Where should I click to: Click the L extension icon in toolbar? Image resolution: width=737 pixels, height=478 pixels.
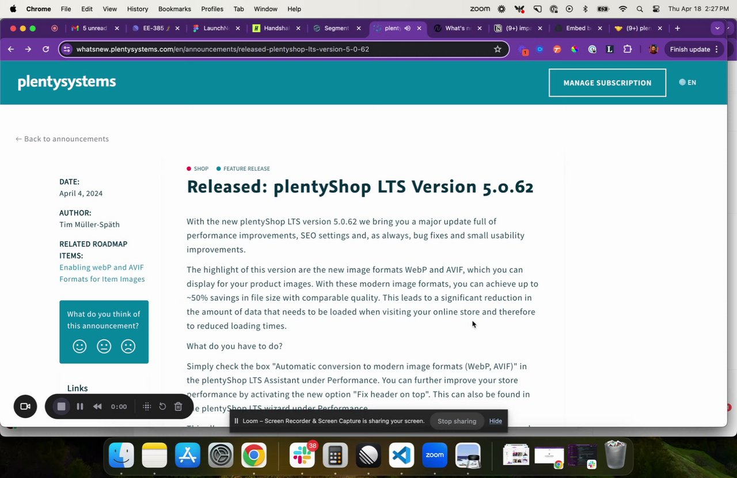[610, 49]
